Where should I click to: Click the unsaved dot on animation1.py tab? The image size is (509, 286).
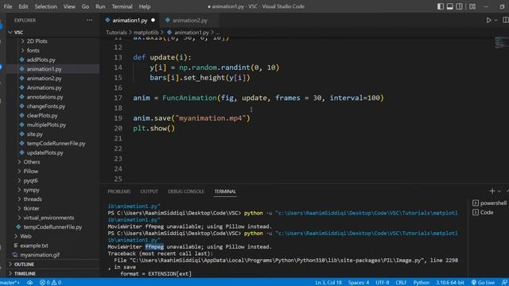click(153, 20)
